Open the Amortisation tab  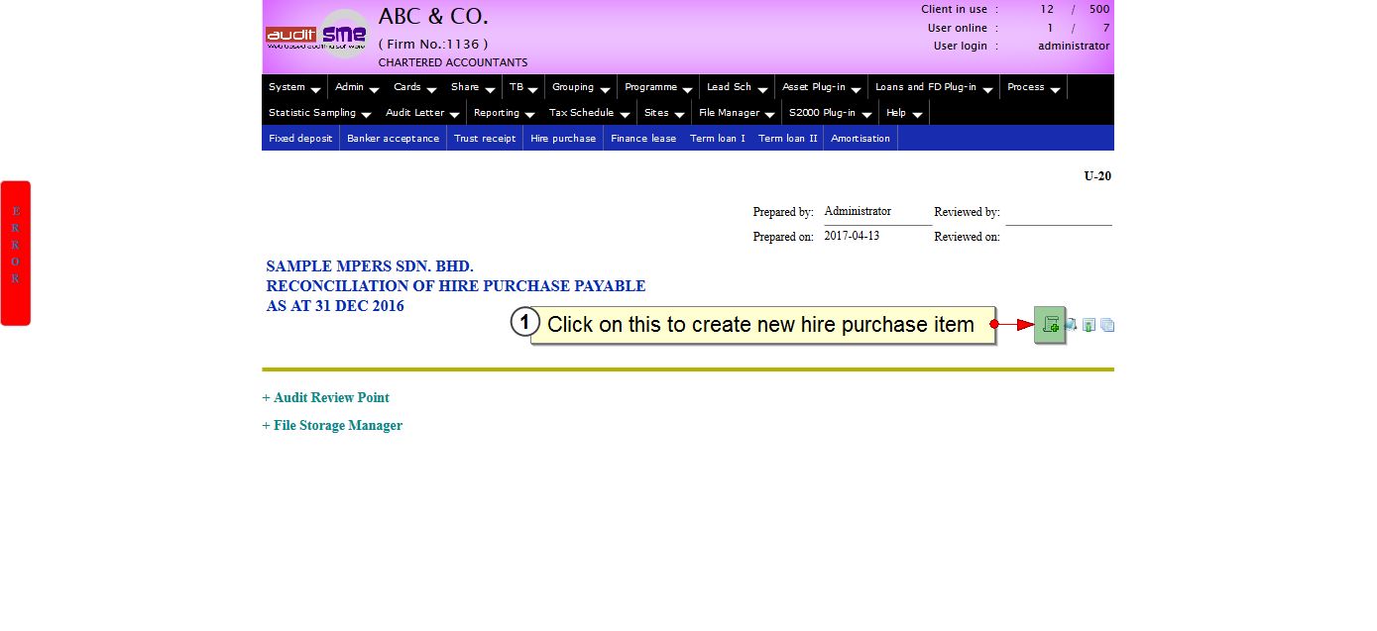[x=861, y=139]
